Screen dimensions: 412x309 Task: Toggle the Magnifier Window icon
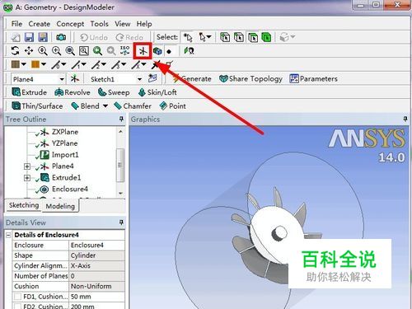[x=84, y=51]
